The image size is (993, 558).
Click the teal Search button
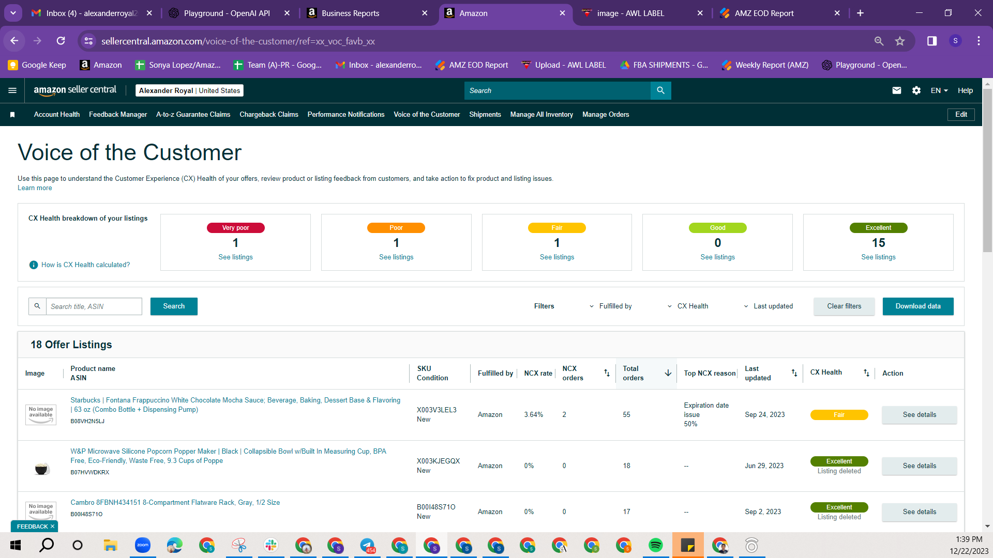pyautogui.click(x=174, y=306)
